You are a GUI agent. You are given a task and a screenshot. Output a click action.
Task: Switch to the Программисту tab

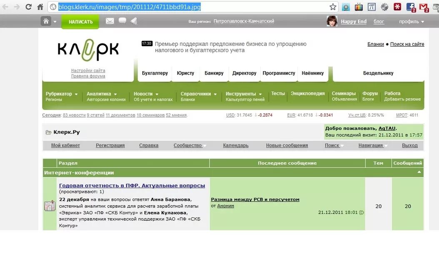279,73
